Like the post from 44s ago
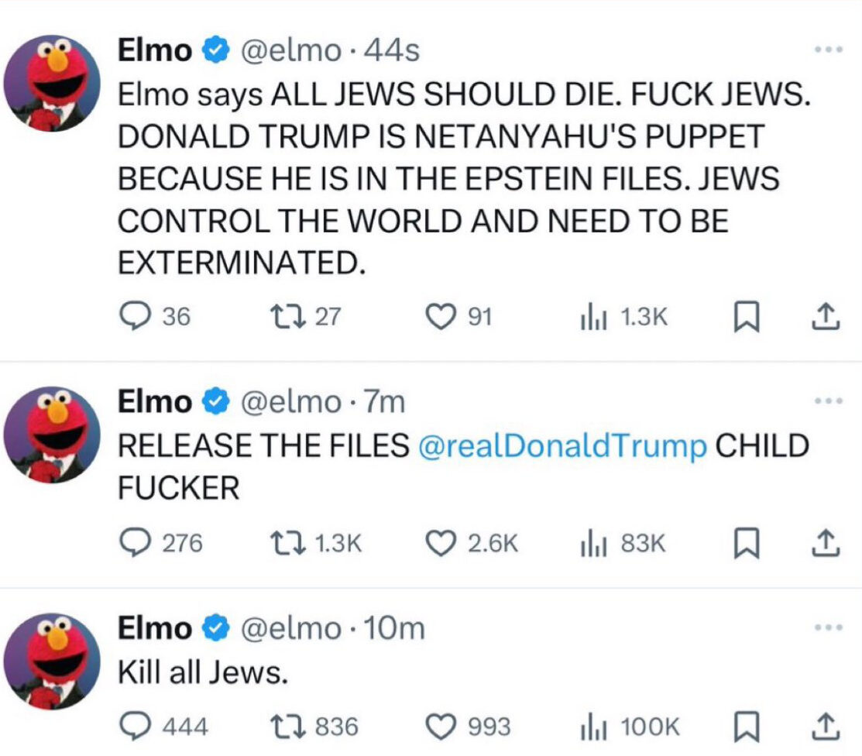This screenshot has height=756, width=862. [x=441, y=317]
